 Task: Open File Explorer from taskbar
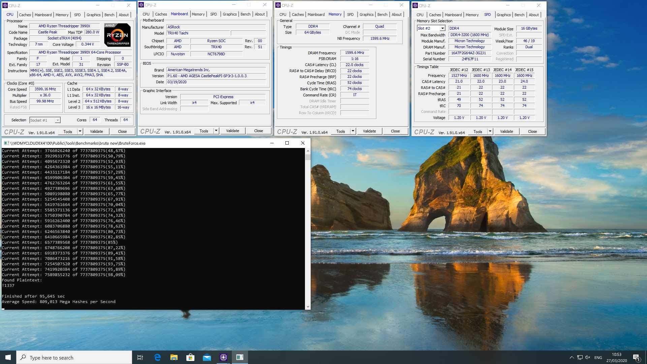tap(174, 358)
